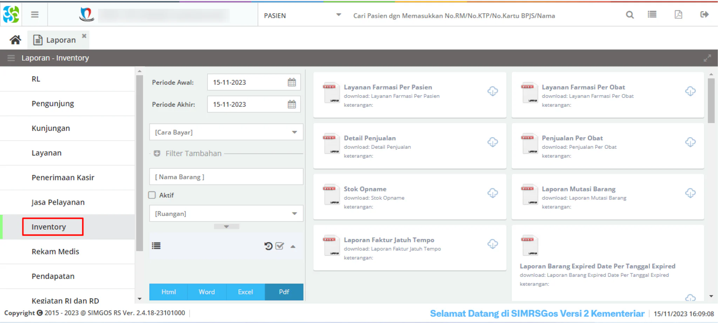Screen dimensions: 718x323
Task: Click the category sidebar scrollbar thumb
Action: pos(139,163)
